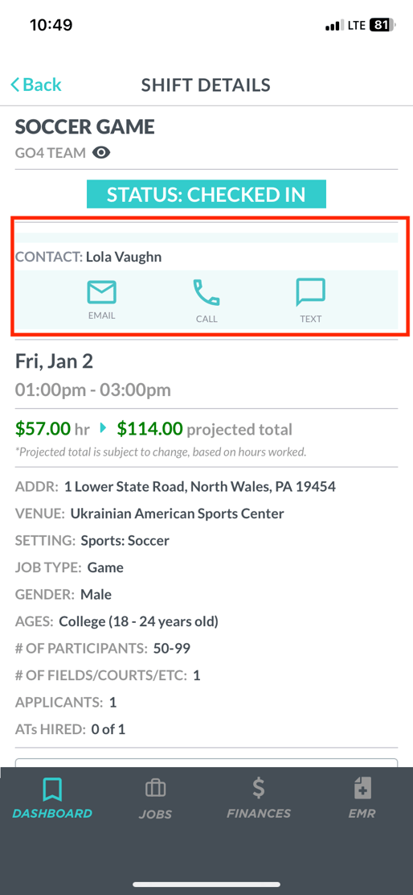The image size is (413, 895).
Task: Tap the partially visible box below ATs HIRED
Action: click(206, 762)
